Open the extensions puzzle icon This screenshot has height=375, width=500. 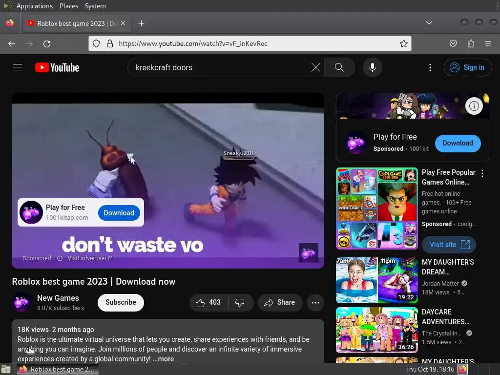coord(471,43)
